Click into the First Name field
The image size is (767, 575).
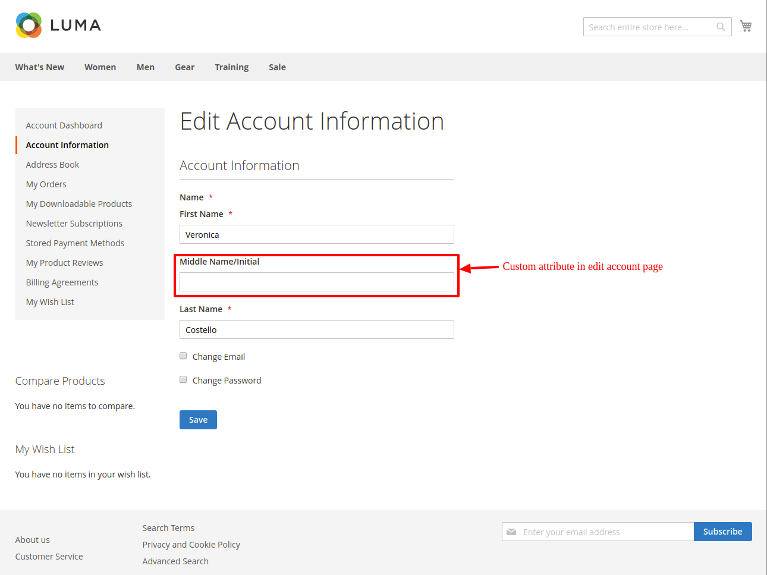[x=316, y=234]
